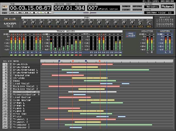The width and height of the screenshot is (176, 131).
Task: Jump to start with the zero-return button
Action: coord(12,13)
